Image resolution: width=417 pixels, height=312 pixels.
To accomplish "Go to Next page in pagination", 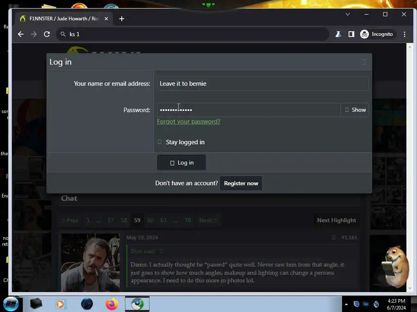I will point(208,221).
